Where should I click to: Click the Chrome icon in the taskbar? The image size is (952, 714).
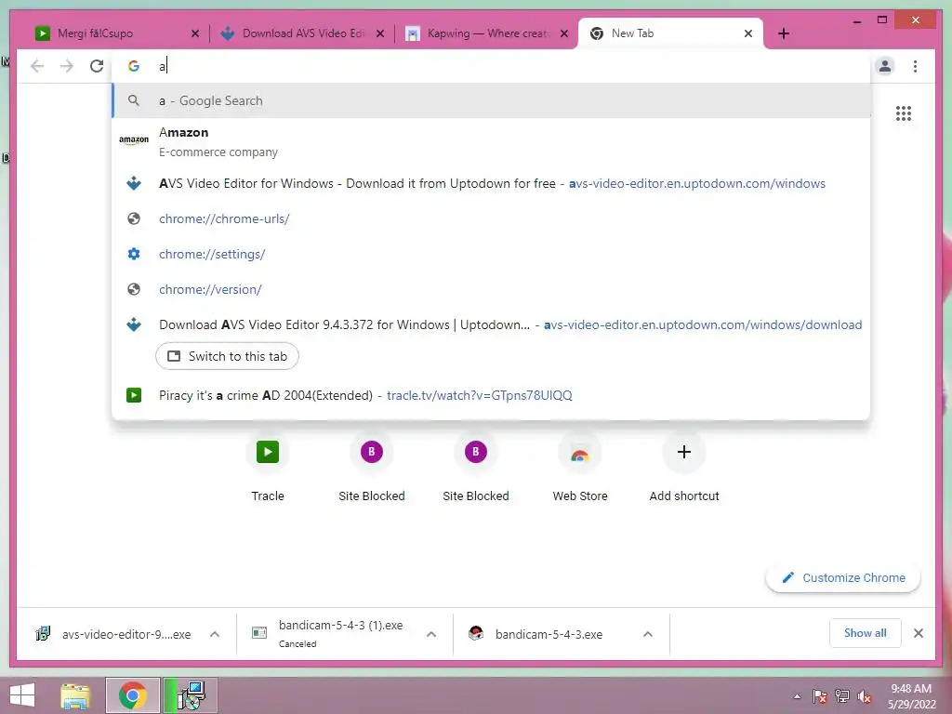click(x=132, y=695)
